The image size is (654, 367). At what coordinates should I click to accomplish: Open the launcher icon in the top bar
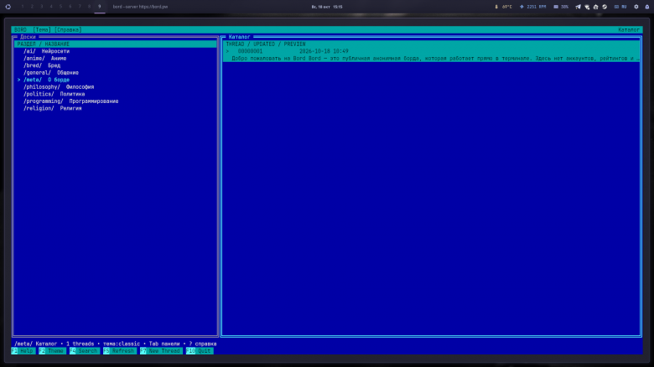tap(8, 7)
